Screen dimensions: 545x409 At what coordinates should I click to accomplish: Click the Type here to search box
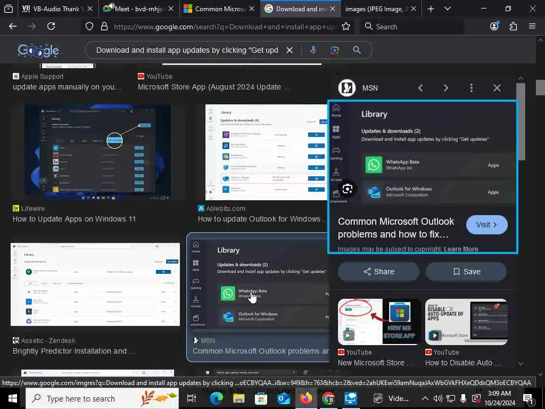point(102,398)
